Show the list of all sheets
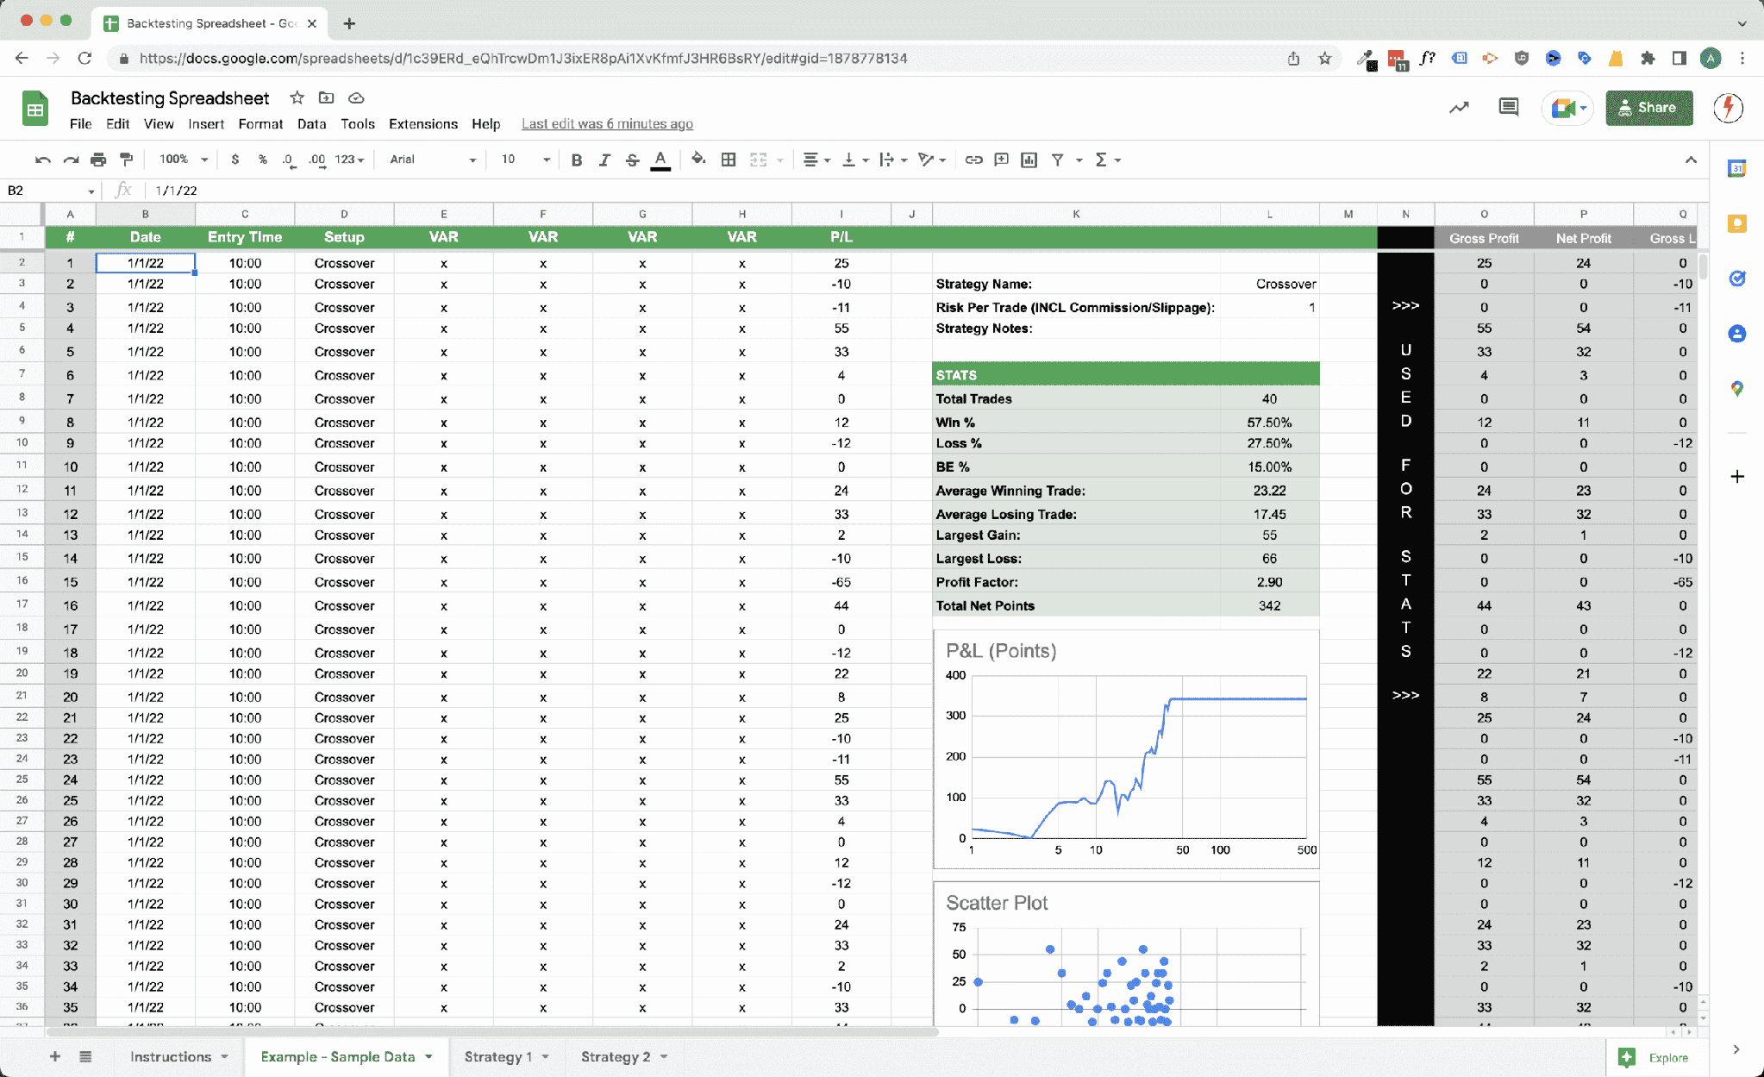The image size is (1764, 1077). 85,1056
